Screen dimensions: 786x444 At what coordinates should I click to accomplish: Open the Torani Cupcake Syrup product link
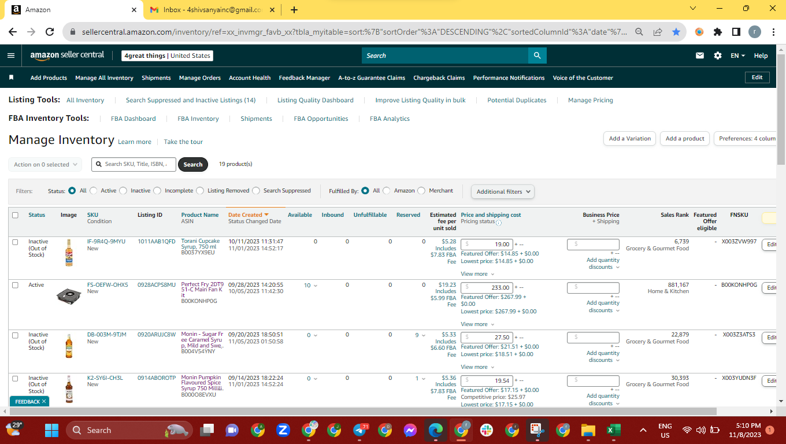(201, 244)
